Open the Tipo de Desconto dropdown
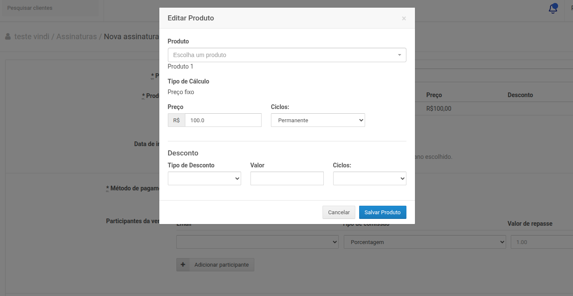 (x=204, y=178)
